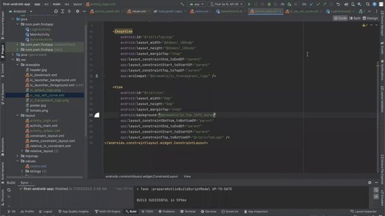This screenshot has height=216, width=385.
Task: Switch editor to Split view
Action: 355,18
